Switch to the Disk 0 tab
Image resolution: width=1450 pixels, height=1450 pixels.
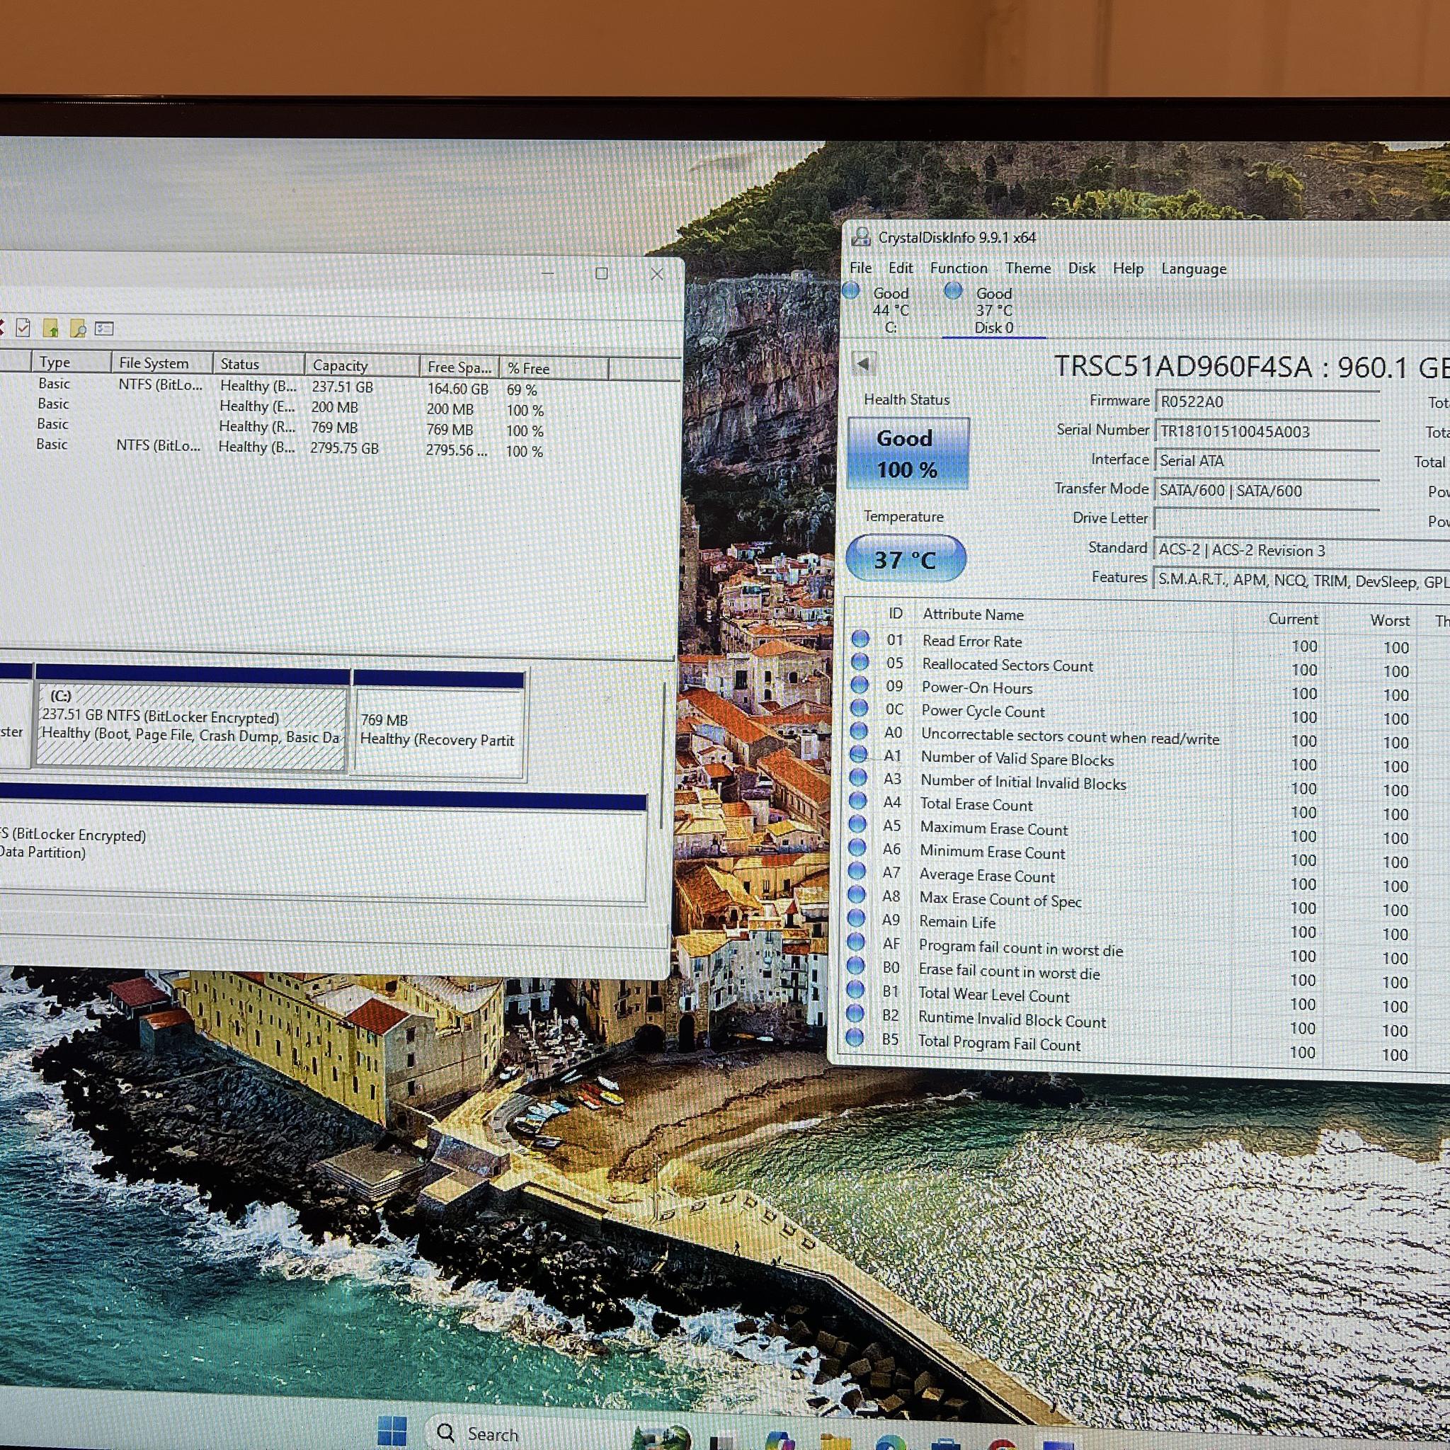(x=993, y=310)
